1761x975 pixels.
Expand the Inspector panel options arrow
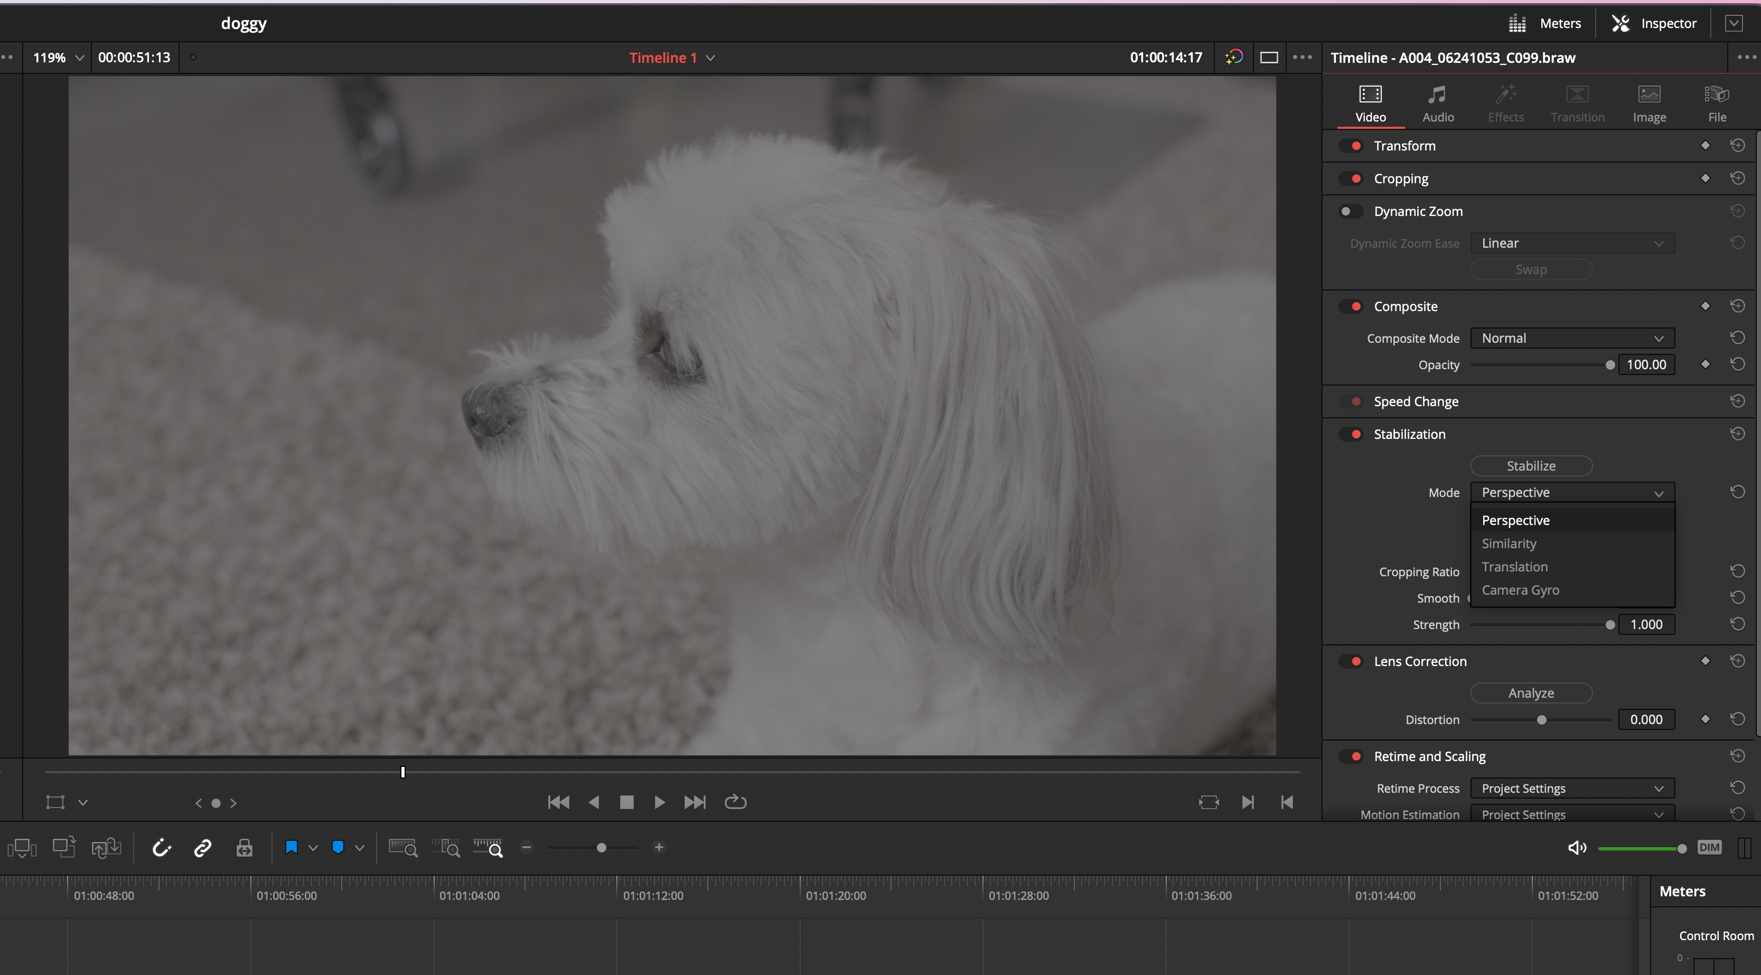tap(1734, 23)
